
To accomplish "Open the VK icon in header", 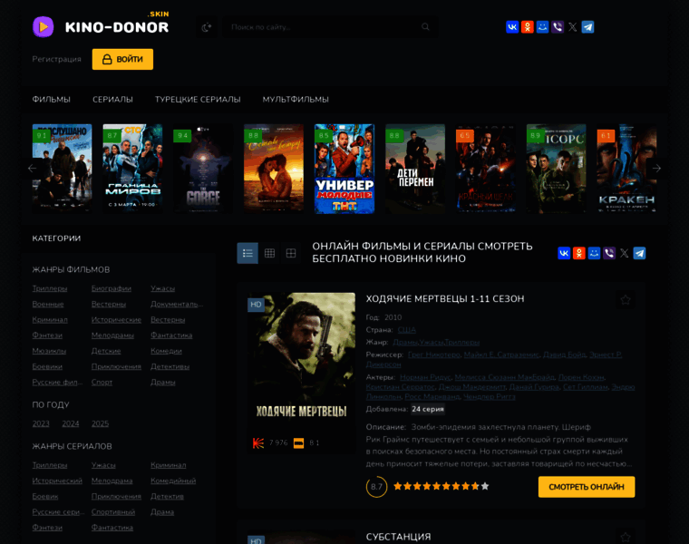I will coord(512,27).
